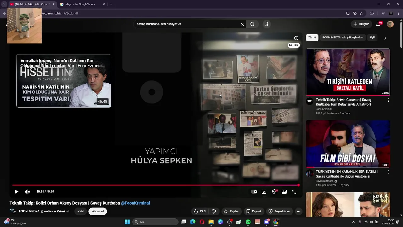Switch to theater mode view
This screenshot has height=227, width=403.
(284, 192)
